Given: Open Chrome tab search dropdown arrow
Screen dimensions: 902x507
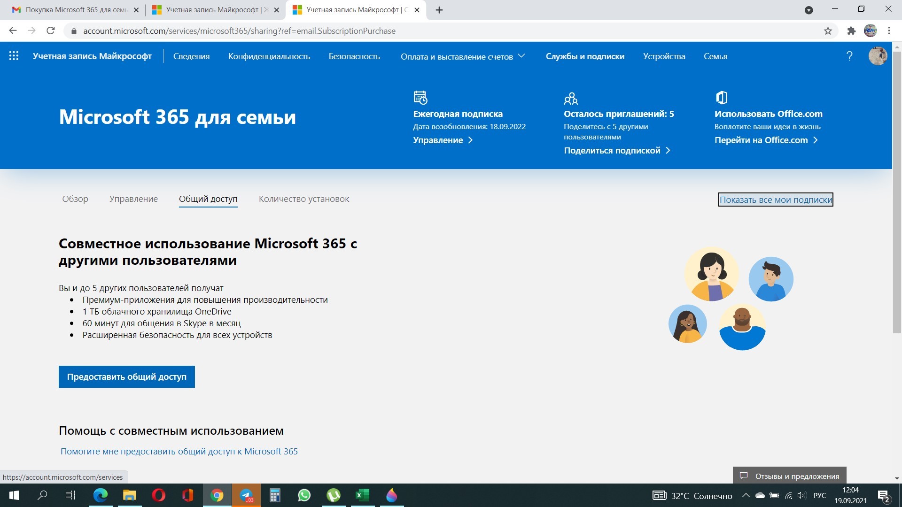Looking at the screenshot, I should tap(809, 10).
